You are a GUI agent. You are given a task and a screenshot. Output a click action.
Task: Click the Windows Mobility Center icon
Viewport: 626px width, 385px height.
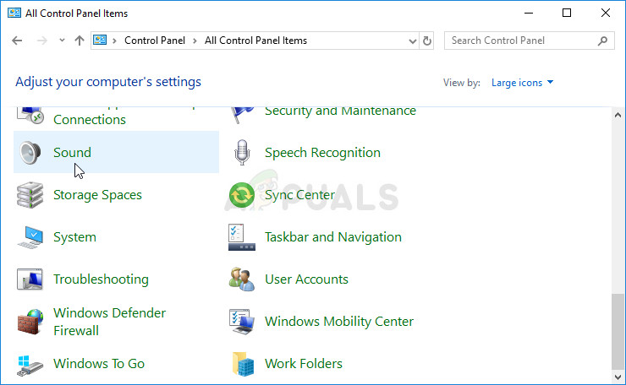[x=242, y=322]
